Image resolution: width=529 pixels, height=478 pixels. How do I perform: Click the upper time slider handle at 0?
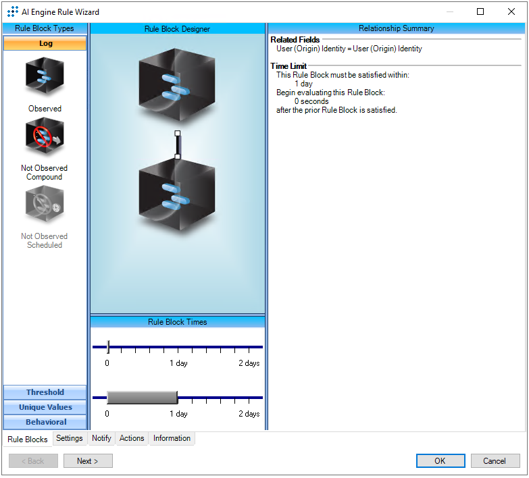click(108, 347)
